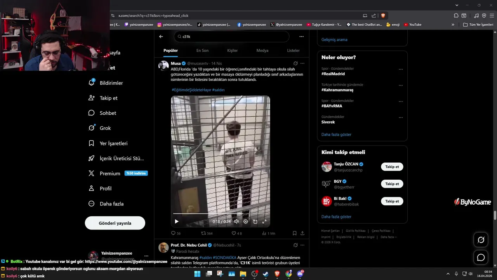Bookmark Musa's post
Viewport: 497px width, 280px height.
coord(295,233)
